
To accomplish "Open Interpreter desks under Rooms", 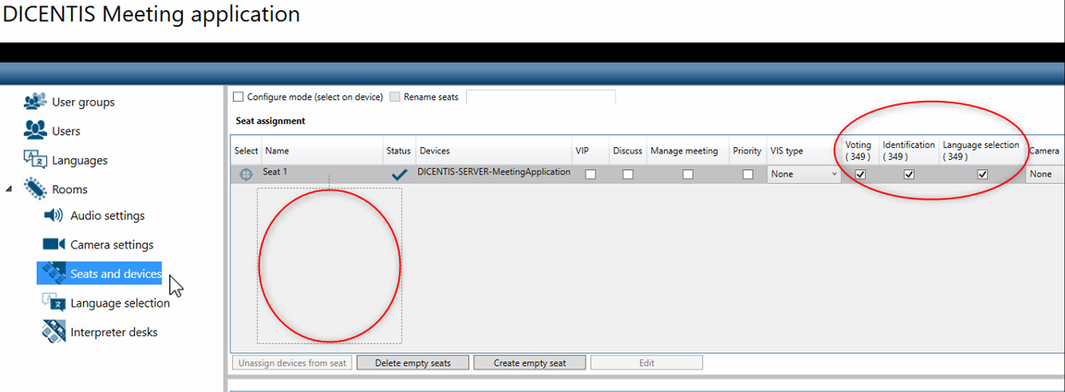I will pyautogui.click(x=114, y=332).
